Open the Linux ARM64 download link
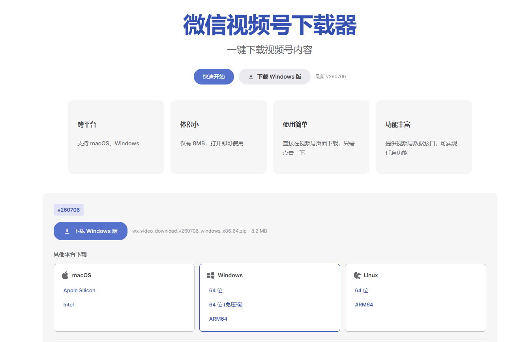The width and height of the screenshot is (506, 342). click(x=364, y=304)
